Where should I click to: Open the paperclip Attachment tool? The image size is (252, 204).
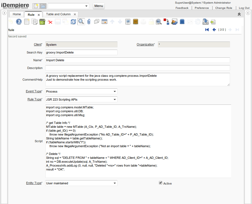(x=89, y=22)
